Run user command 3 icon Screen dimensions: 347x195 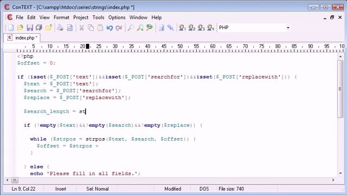[201, 28]
